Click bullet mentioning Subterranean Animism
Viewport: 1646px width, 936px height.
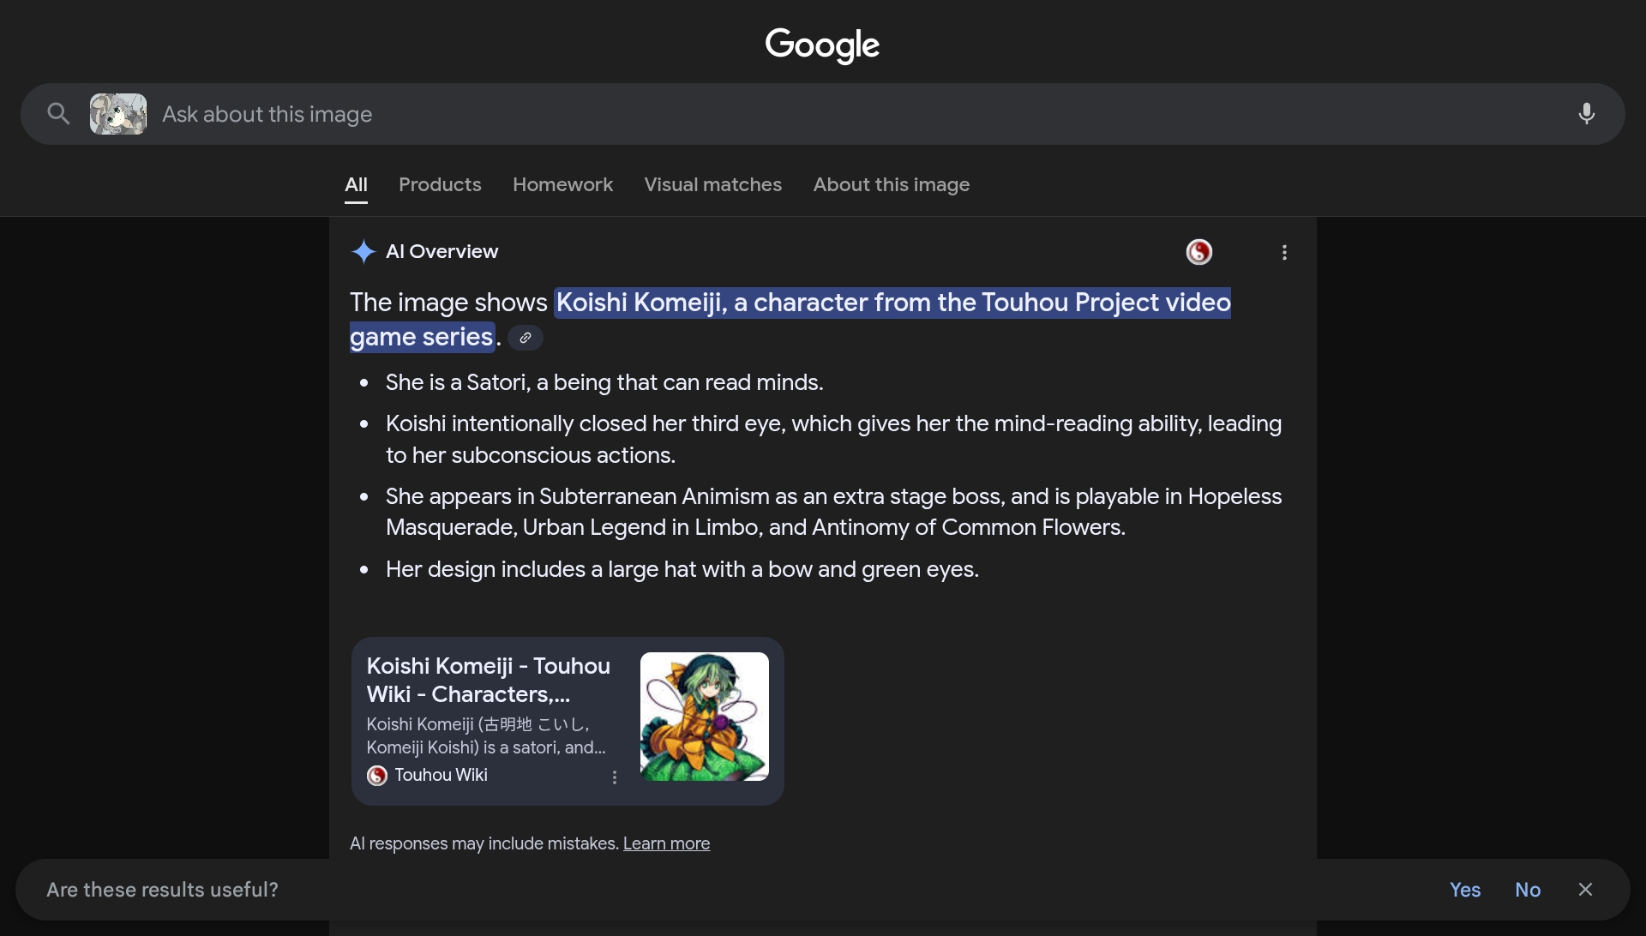(x=833, y=512)
